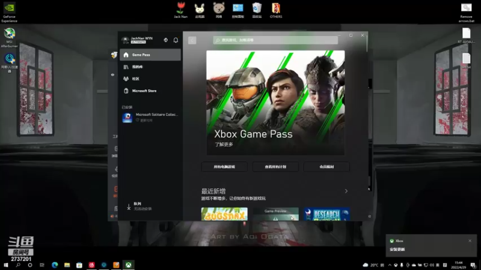Click into the Xbox game search field
Viewport: 481px width, 270px height.
(275, 40)
